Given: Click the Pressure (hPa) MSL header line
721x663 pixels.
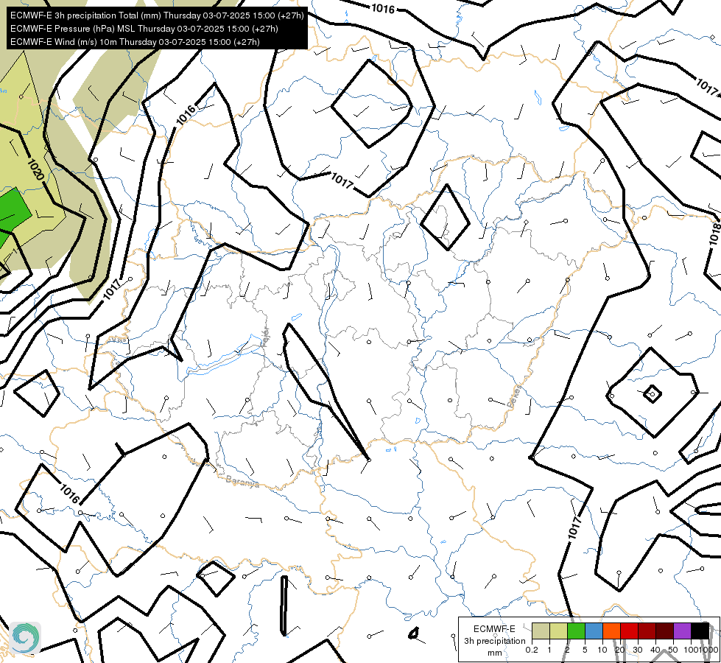Looking at the screenshot, I should [144, 29].
